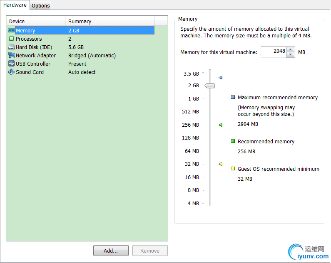This screenshot has height=263, width=331.
Task: Click the 3.5 GB slider scale label
Action: (x=191, y=74)
